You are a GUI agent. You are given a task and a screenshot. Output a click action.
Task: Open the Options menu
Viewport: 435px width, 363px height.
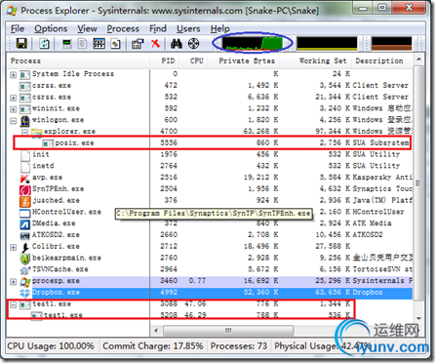tap(51, 28)
